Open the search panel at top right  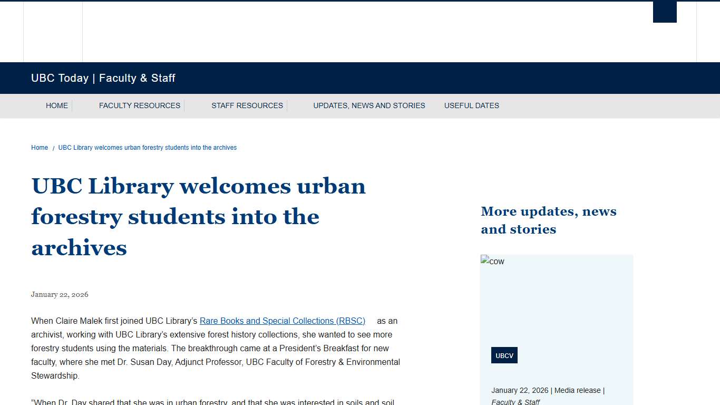coord(665,12)
